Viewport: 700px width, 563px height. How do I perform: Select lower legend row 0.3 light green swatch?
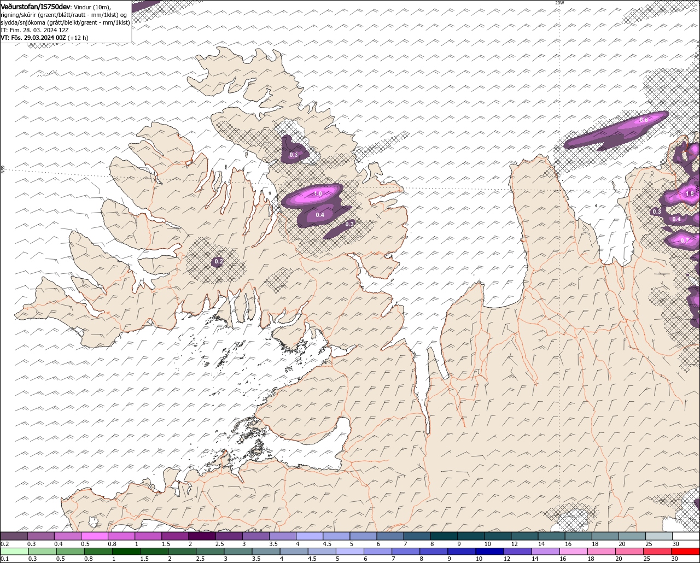pyautogui.click(x=42, y=552)
